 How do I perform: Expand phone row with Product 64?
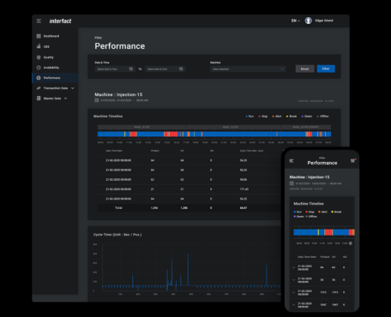[293, 267]
